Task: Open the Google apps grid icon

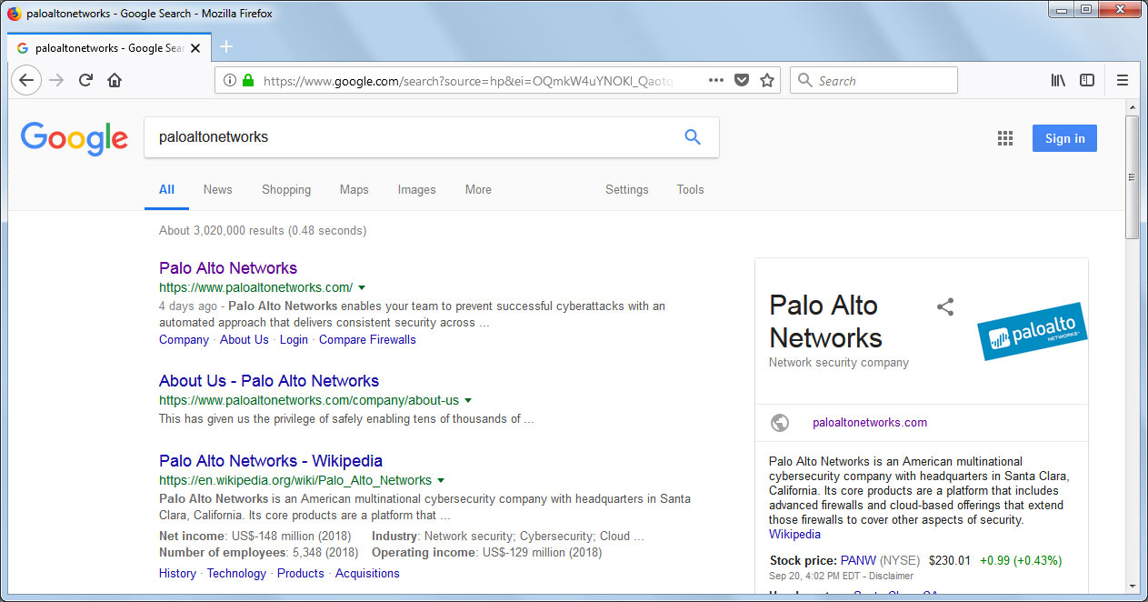Action: point(1004,138)
